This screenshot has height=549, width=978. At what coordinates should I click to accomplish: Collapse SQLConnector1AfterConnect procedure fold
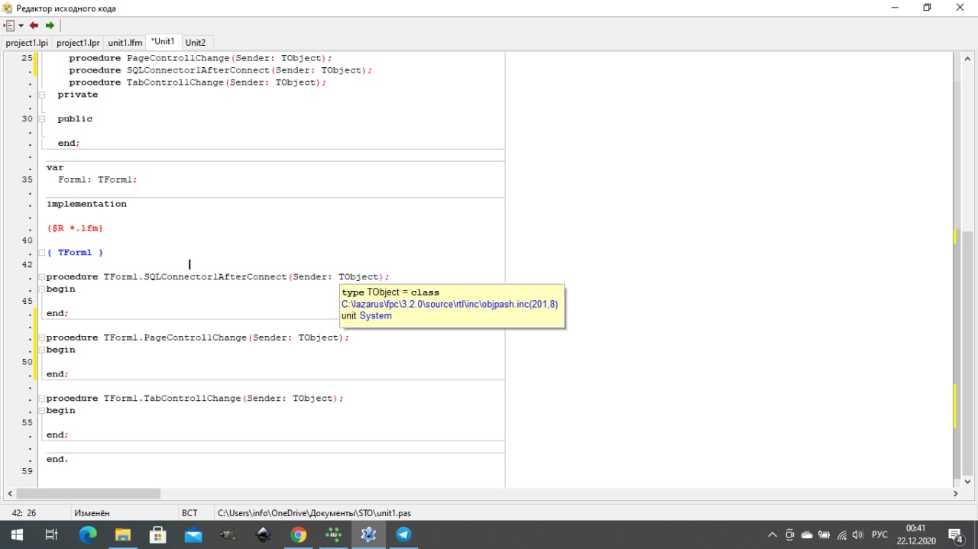tap(41, 277)
